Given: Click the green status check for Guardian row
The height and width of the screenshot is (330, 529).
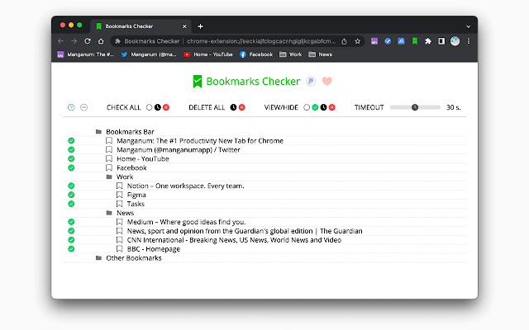Looking at the screenshot, I should click(71, 231).
